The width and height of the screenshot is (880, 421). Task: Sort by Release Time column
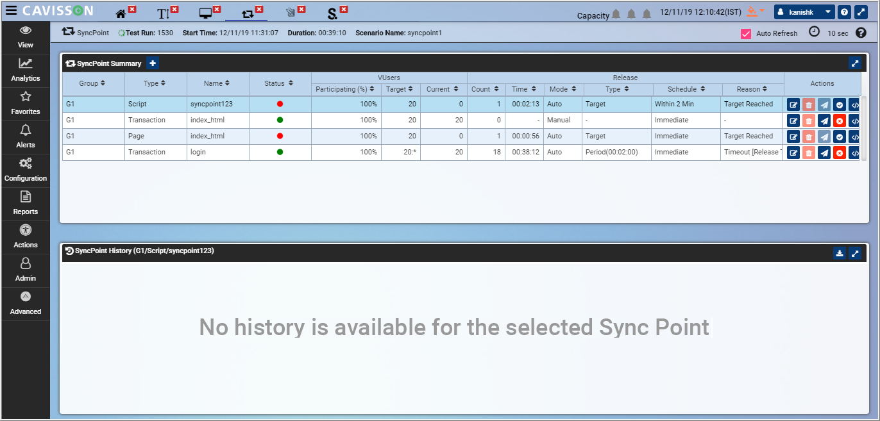tap(525, 89)
